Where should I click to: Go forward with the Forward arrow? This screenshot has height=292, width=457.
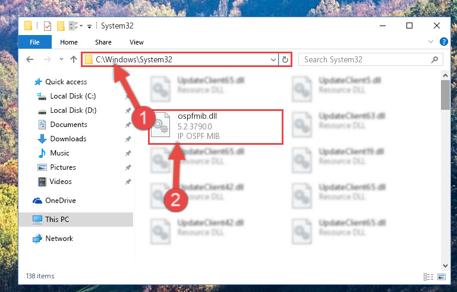click(47, 60)
